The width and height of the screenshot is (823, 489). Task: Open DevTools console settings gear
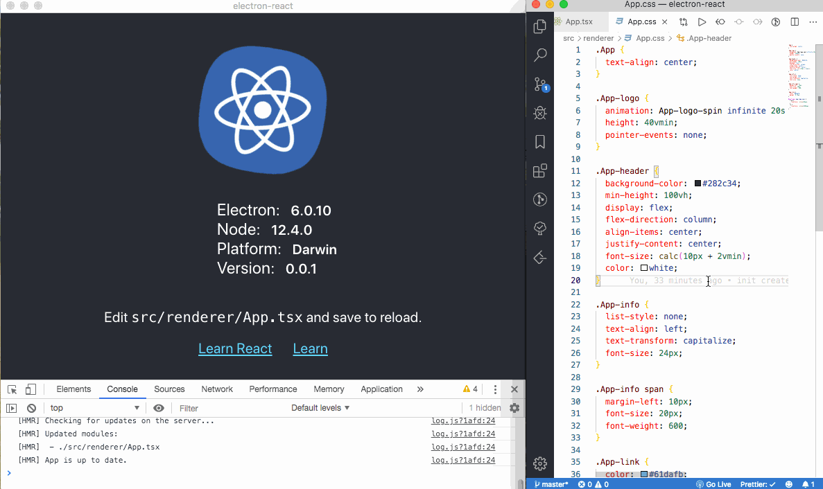(514, 408)
